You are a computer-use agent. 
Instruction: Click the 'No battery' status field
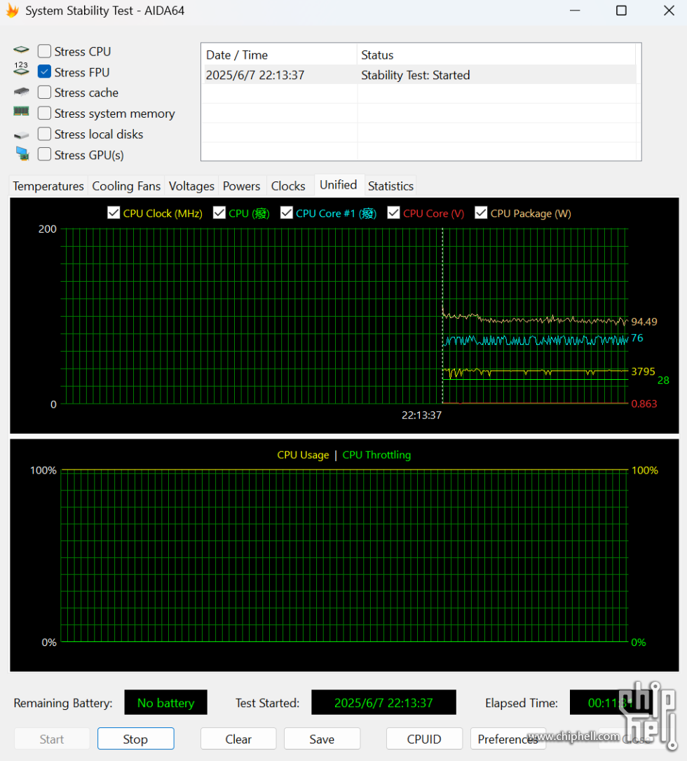coord(165,702)
